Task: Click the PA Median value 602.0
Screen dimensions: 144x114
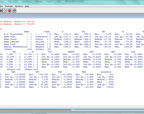Action: (88, 39)
